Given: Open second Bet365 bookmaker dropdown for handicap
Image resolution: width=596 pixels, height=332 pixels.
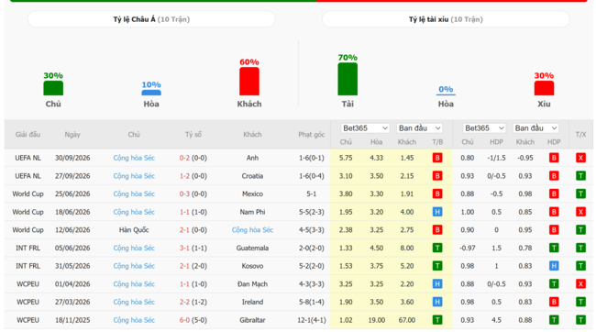Looking at the screenshot, I should pos(484,128).
